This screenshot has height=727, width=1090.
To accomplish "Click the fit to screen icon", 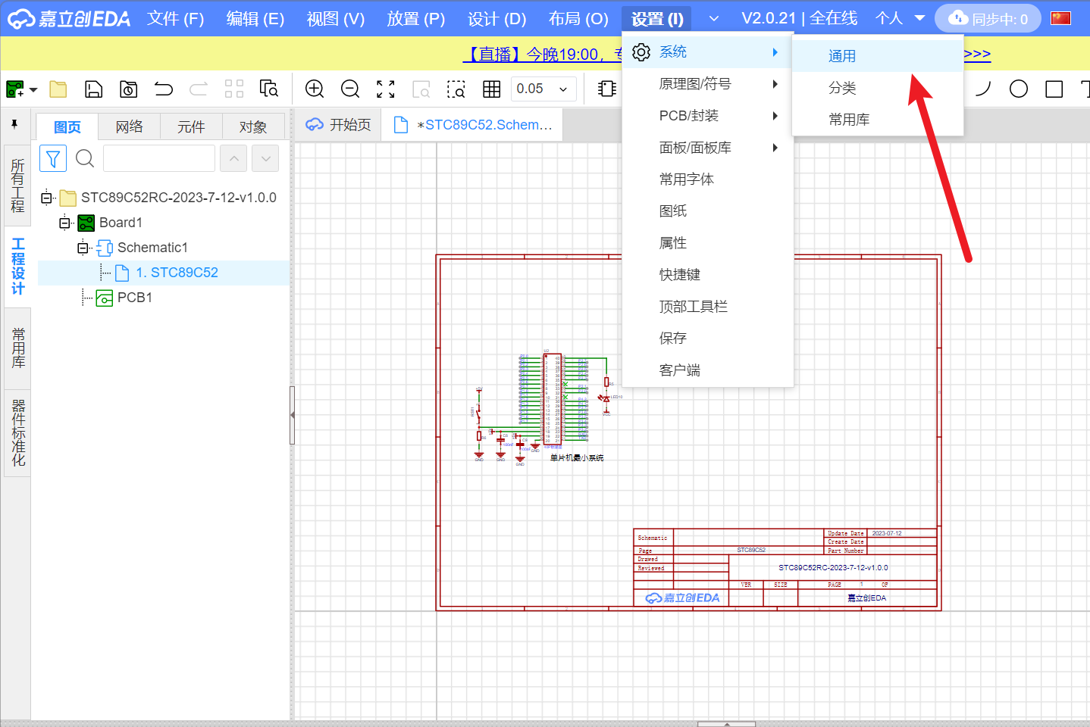I will click(386, 89).
